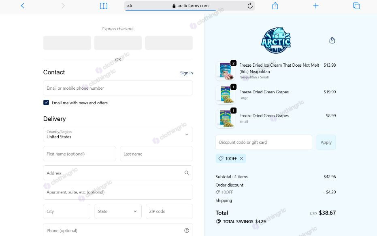Tap the Safari forward arrow
This screenshot has height=236, width=377.
click(63, 6)
